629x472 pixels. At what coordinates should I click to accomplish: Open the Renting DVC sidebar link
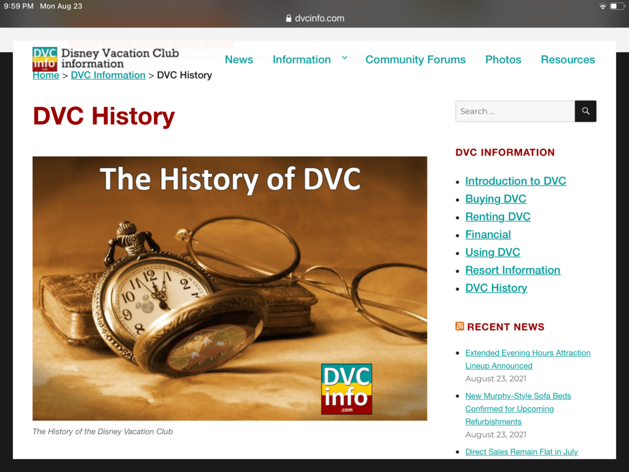click(x=498, y=216)
